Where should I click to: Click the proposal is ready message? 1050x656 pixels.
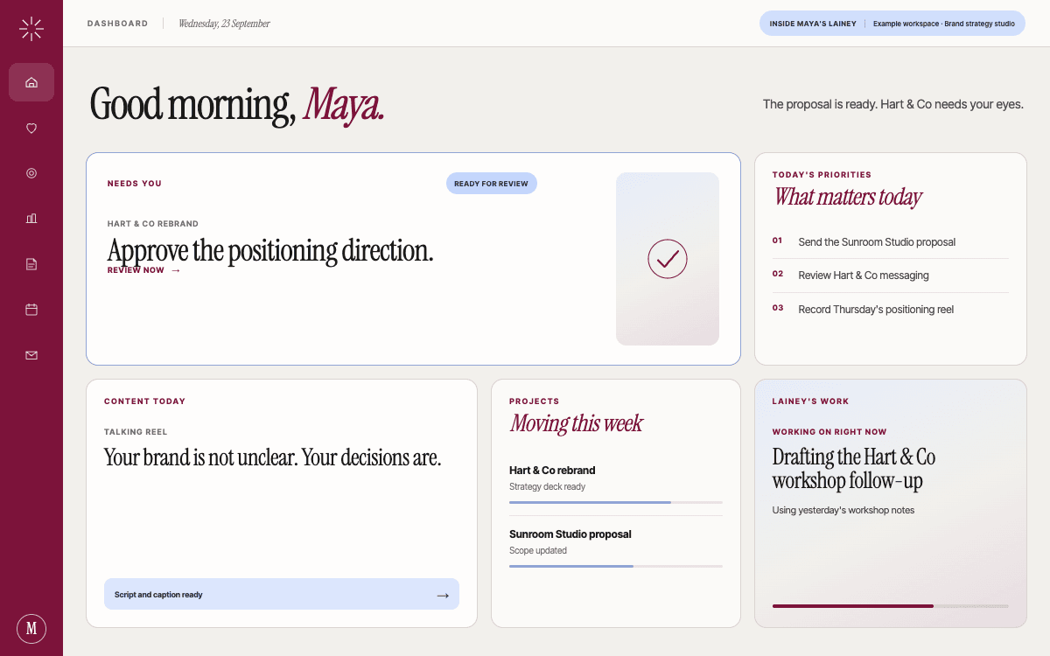tap(893, 104)
